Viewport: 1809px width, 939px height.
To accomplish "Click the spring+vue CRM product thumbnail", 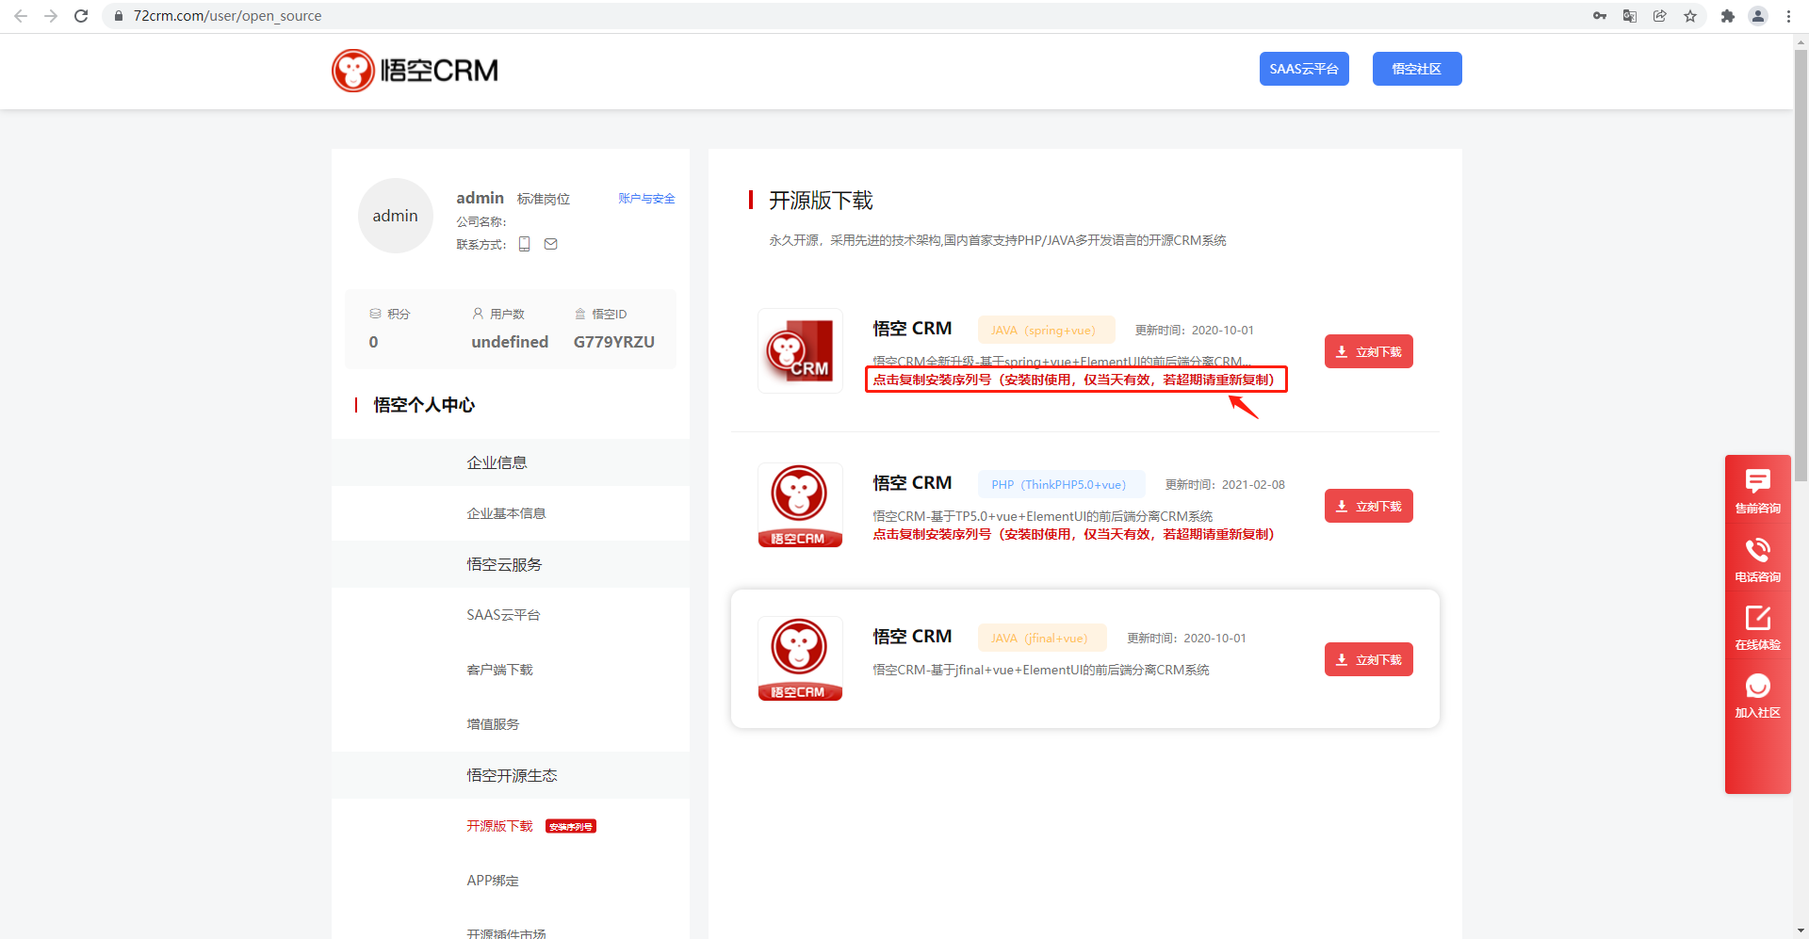I will pyautogui.click(x=800, y=350).
